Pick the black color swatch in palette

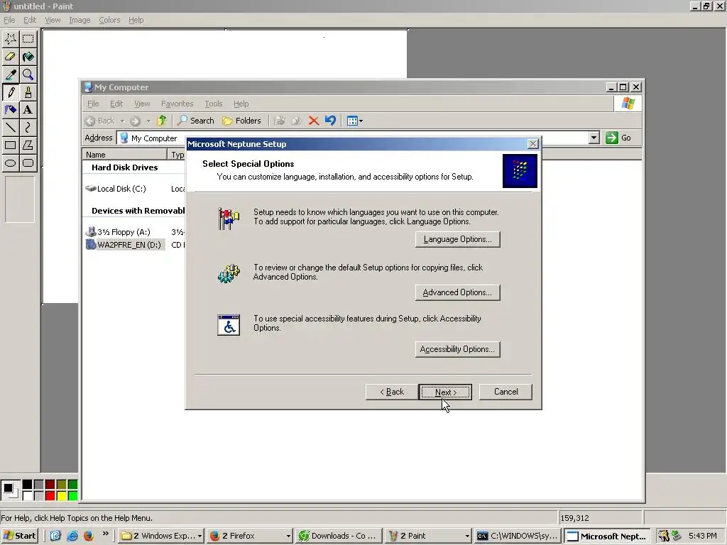pos(28,485)
